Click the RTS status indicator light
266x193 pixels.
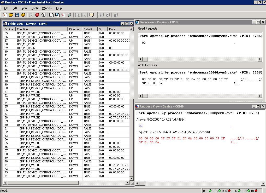210,191
